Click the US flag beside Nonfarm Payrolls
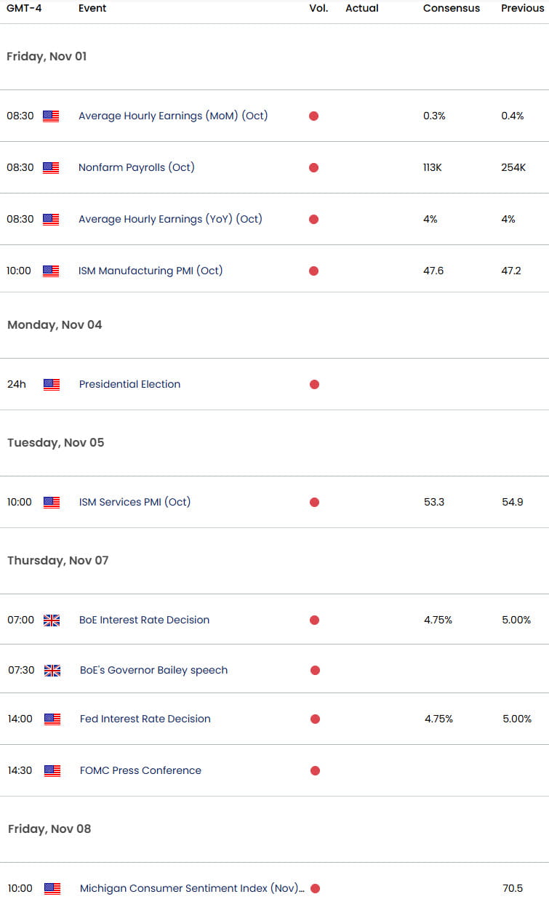This screenshot has width=549, height=902. [x=51, y=167]
